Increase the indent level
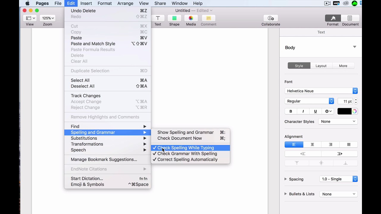 (x=340, y=154)
